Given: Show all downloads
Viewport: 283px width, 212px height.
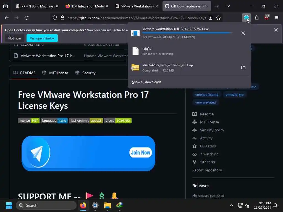Looking at the screenshot, I should click(146, 82).
